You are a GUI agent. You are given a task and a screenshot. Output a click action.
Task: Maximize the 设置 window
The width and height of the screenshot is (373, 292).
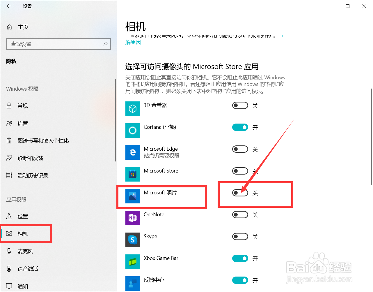point(348,6)
